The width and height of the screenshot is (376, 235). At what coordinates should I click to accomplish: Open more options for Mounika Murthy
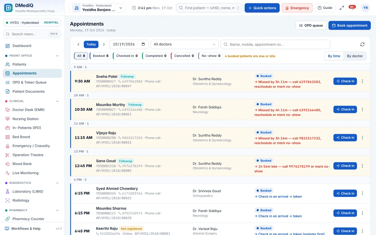click(362, 109)
